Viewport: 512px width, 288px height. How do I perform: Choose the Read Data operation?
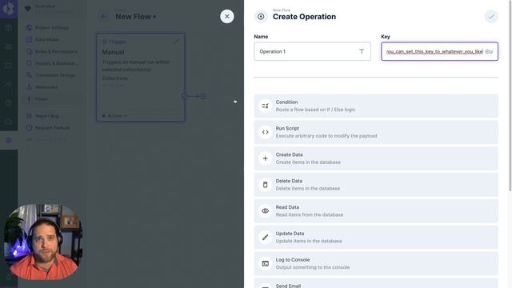(x=376, y=211)
